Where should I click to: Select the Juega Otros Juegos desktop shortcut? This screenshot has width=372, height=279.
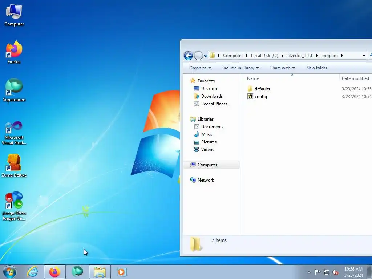14,206
